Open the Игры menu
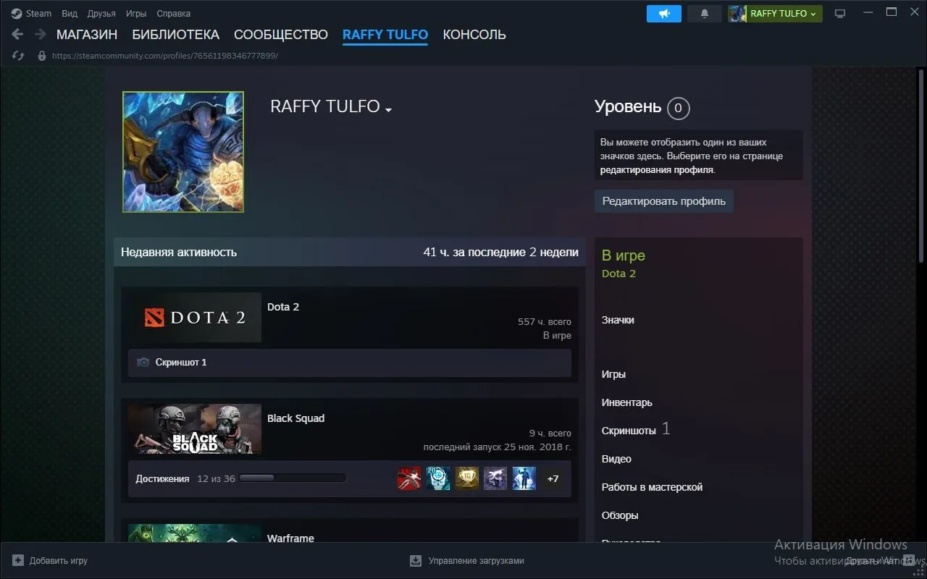Viewport: 927px width, 579px height. coord(135,13)
